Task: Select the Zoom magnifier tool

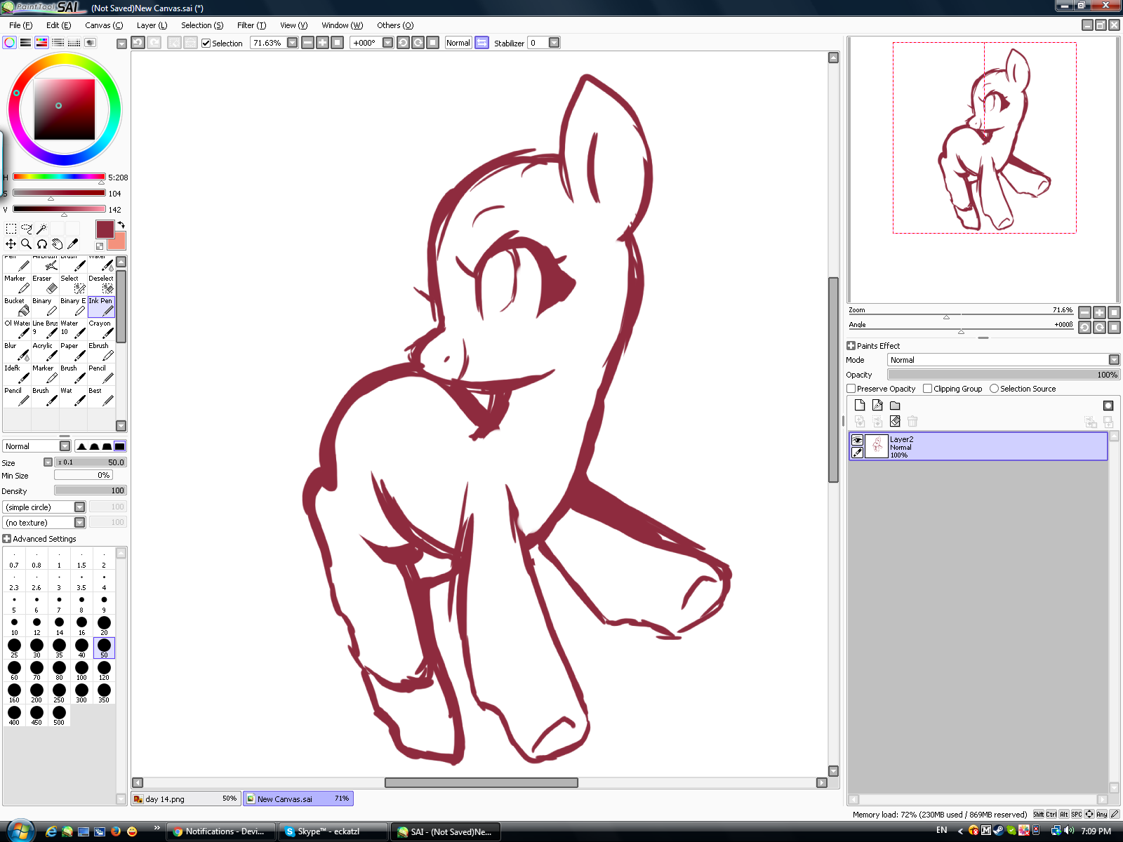Action: point(27,244)
